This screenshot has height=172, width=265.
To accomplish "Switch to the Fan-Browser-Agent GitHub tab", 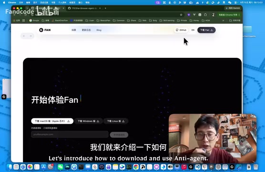I will tap(82, 8).
